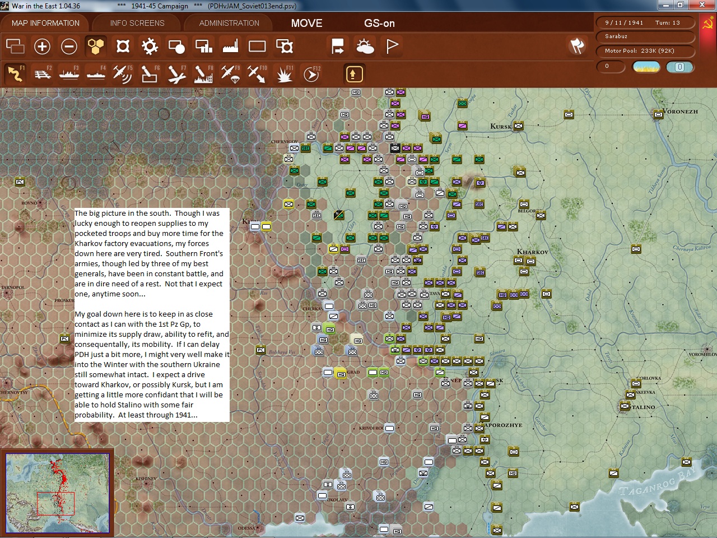Click the GS-on status label

coord(379,23)
